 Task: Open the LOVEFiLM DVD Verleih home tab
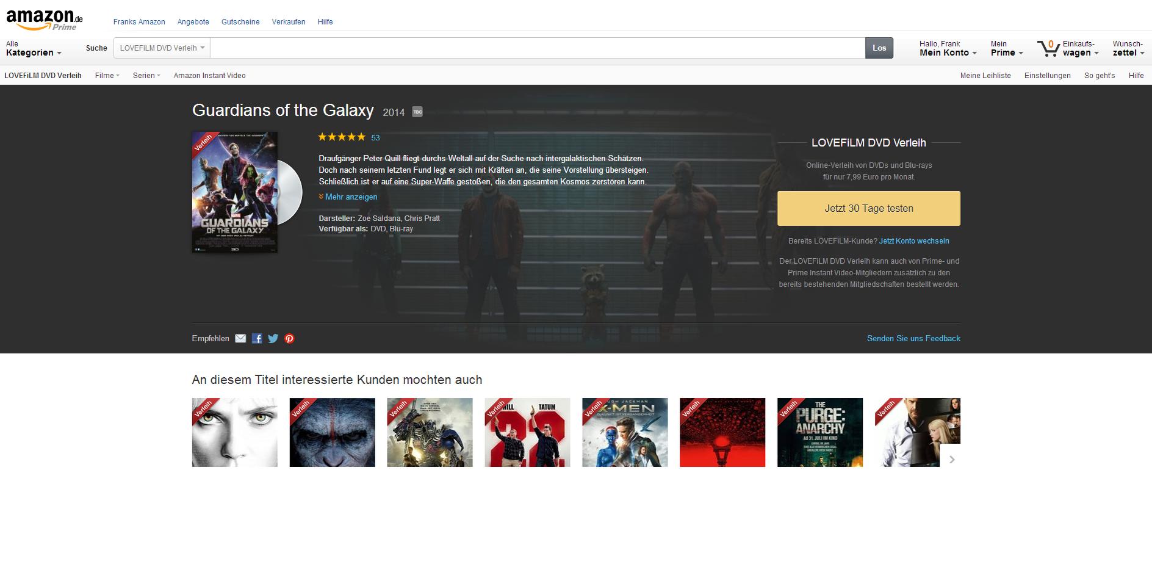43,76
